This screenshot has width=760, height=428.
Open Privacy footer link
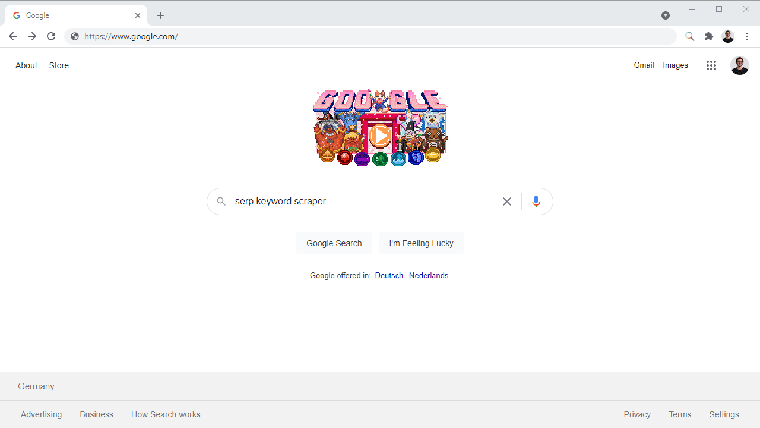coord(637,414)
